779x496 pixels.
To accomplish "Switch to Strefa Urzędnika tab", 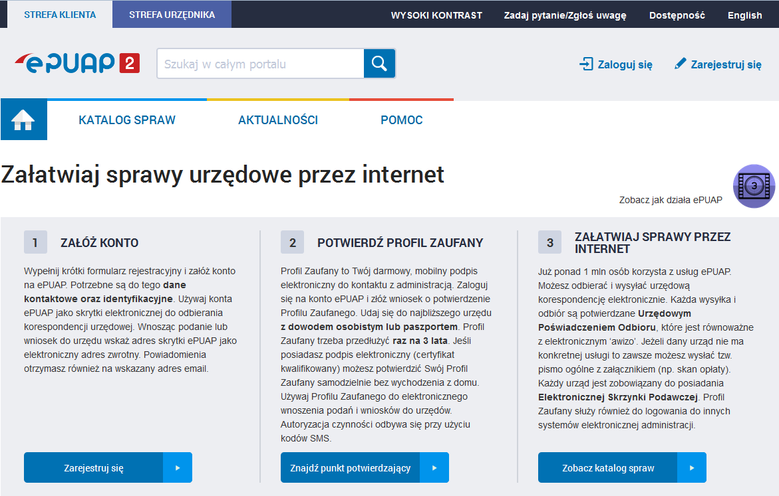I will (x=172, y=15).
